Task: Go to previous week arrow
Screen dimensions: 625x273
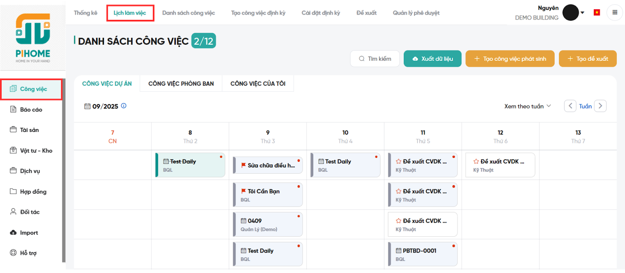Action: click(570, 106)
